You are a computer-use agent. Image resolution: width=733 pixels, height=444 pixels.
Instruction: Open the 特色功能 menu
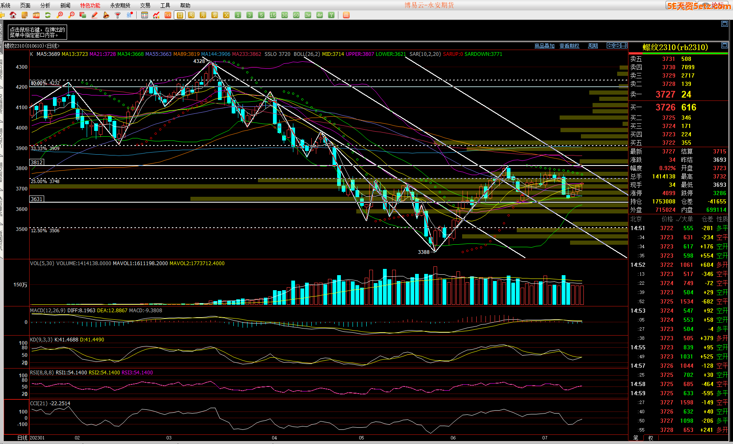pyautogui.click(x=90, y=5)
